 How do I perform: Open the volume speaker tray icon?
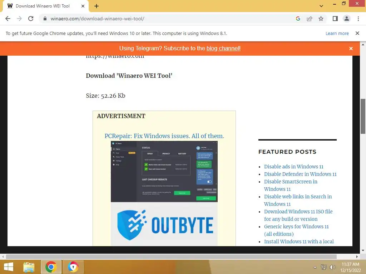pos(332,267)
